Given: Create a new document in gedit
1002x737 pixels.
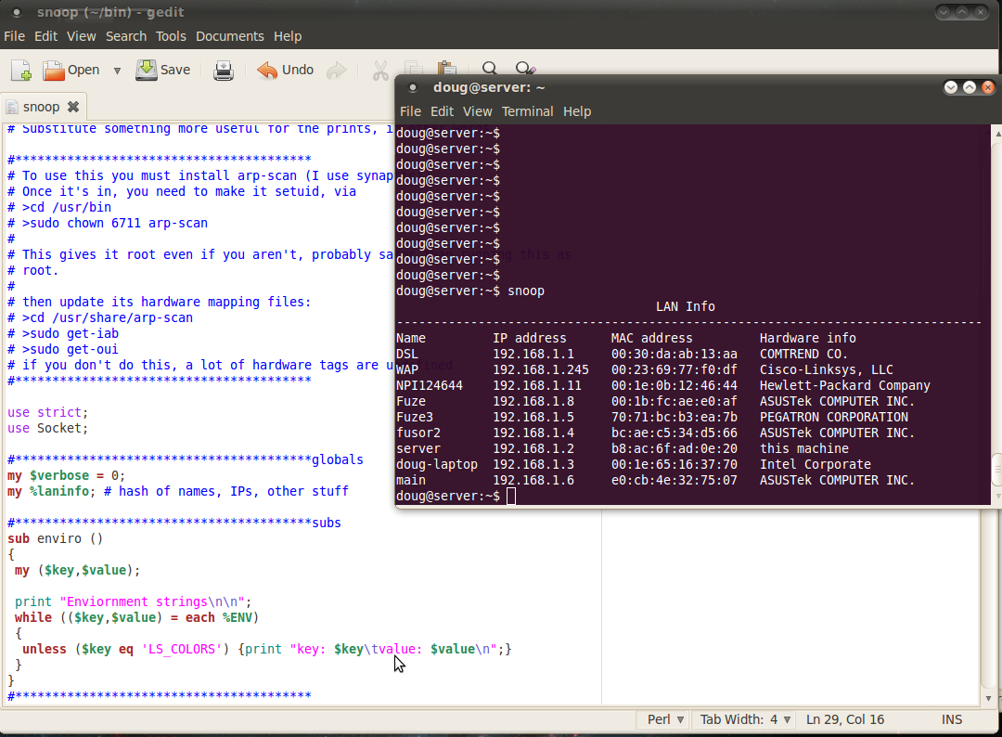Looking at the screenshot, I should (21, 71).
